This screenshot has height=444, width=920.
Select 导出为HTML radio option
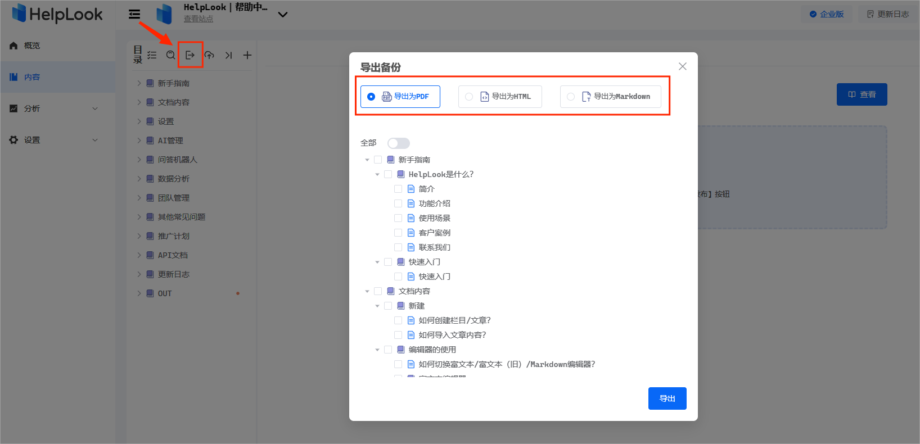click(500, 97)
